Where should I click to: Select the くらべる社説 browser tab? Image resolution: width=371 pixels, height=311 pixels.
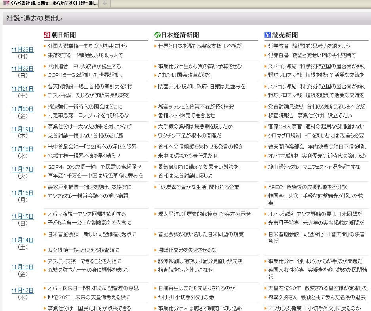point(50,3)
